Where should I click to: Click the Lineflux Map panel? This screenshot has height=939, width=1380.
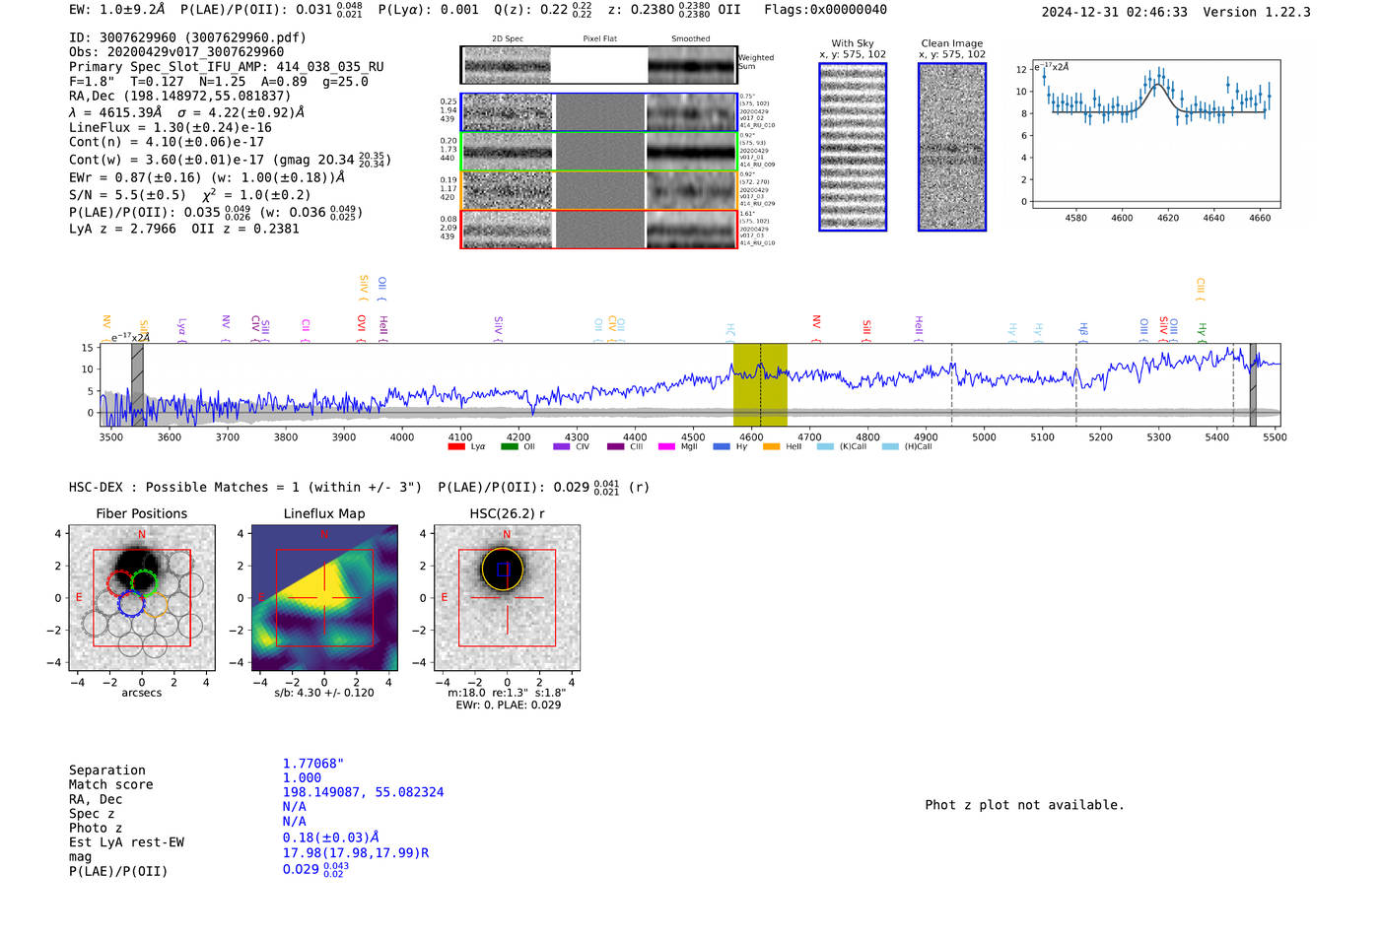pos(324,598)
